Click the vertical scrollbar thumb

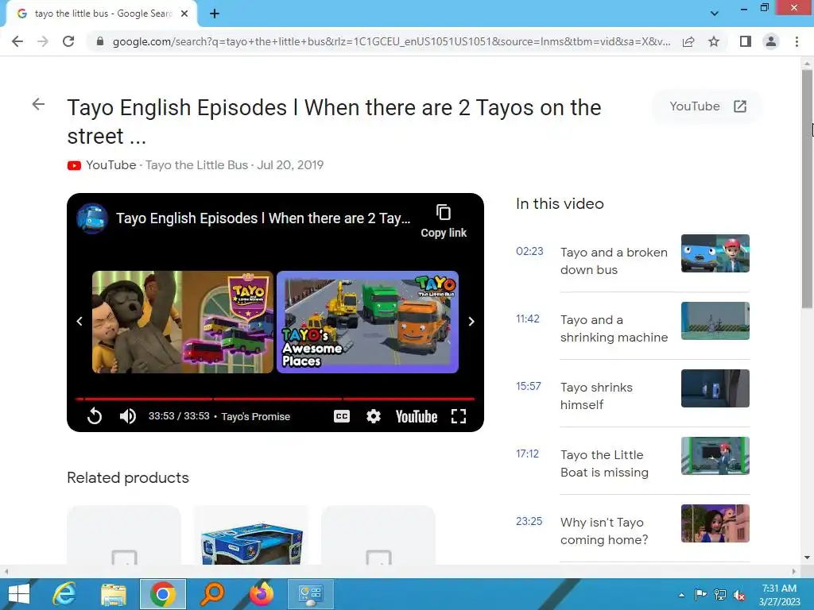(807, 189)
